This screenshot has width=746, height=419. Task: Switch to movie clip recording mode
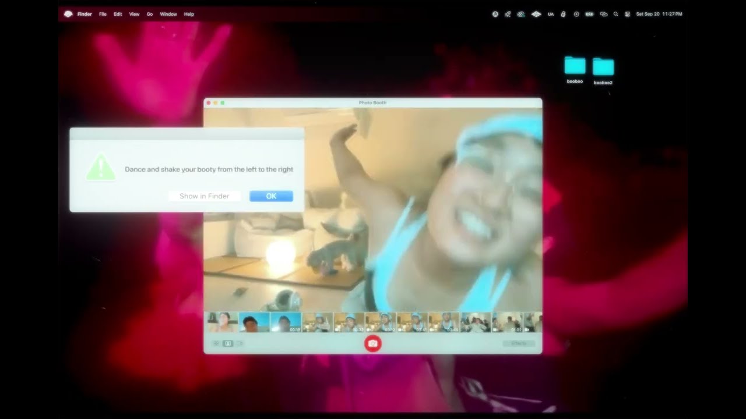coord(240,343)
